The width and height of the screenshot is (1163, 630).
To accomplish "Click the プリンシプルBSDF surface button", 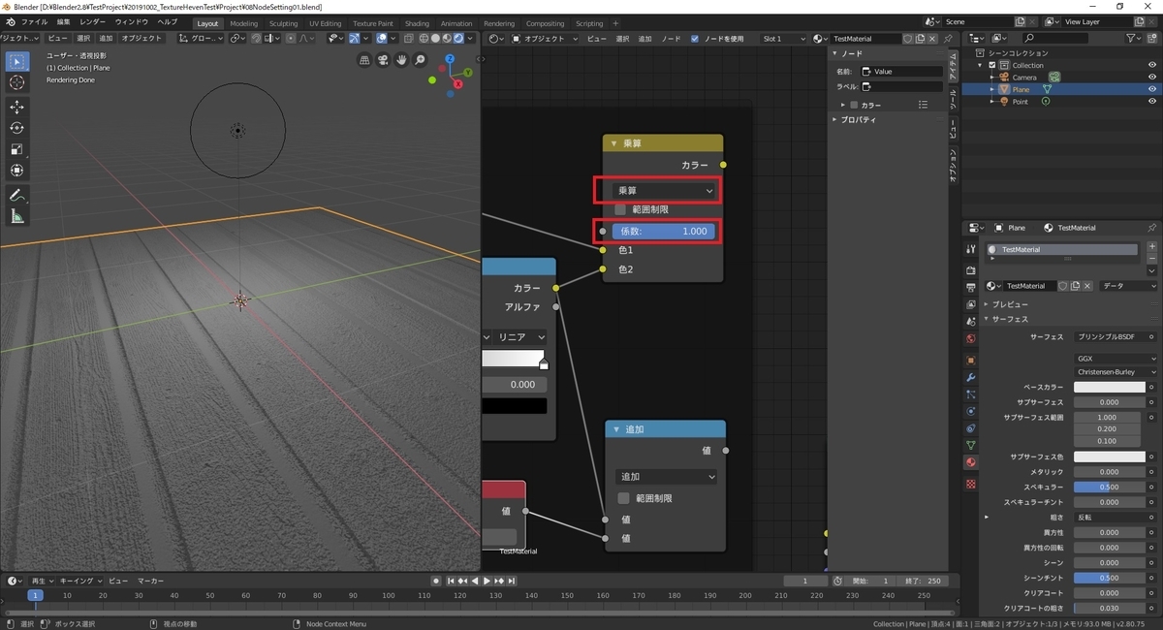I will click(1111, 336).
